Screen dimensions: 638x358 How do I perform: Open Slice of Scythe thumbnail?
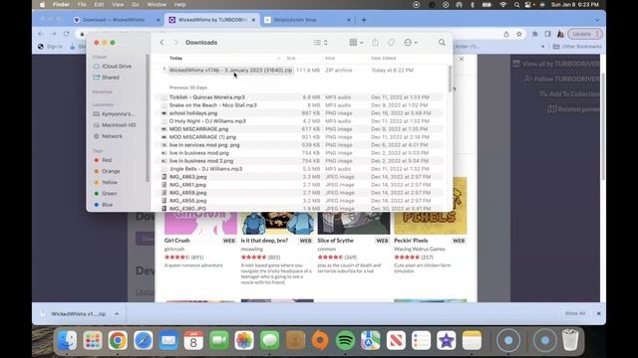(354, 223)
